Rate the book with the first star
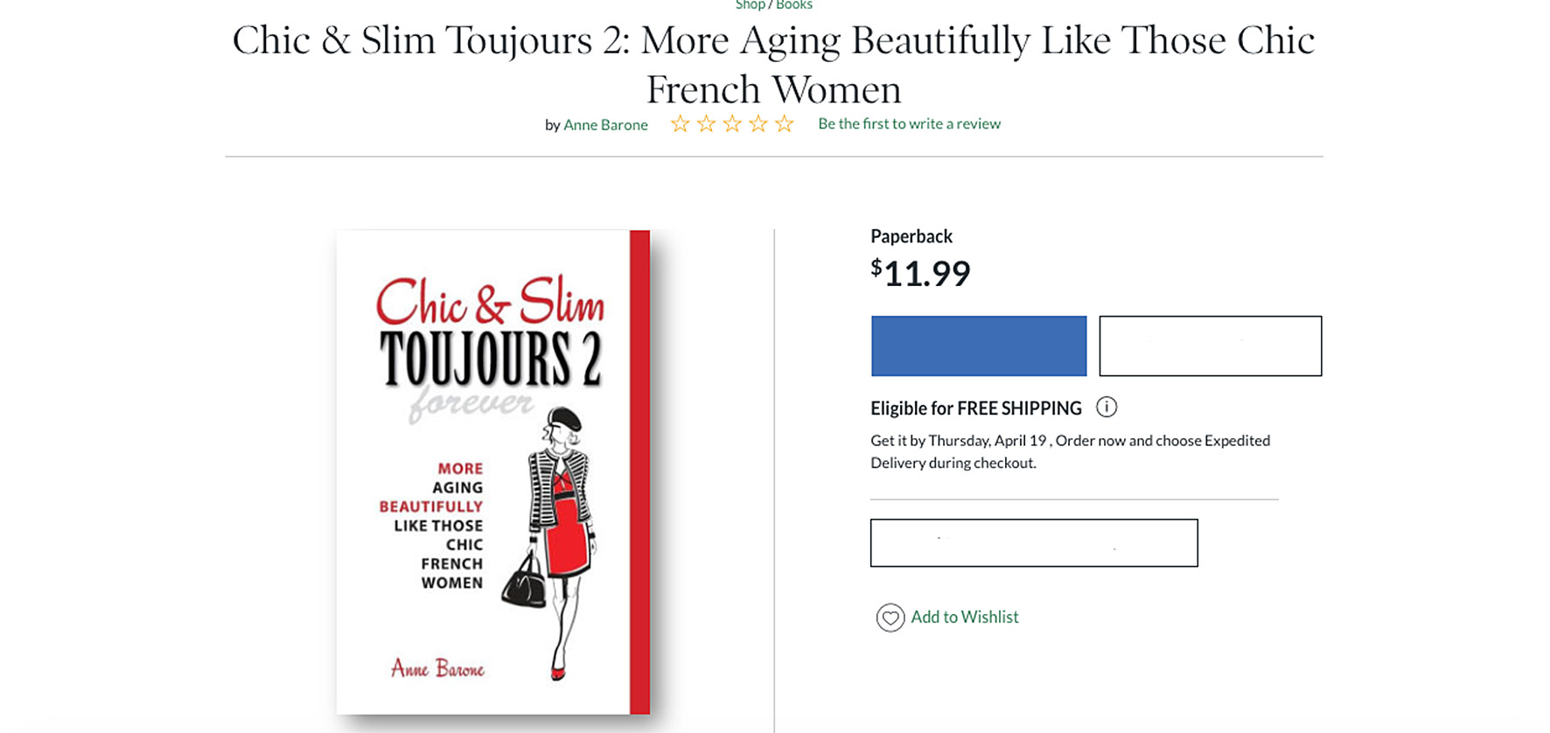The height and width of the screenshot is (733, 1550). pyautogui.click(x=680, y=124)
